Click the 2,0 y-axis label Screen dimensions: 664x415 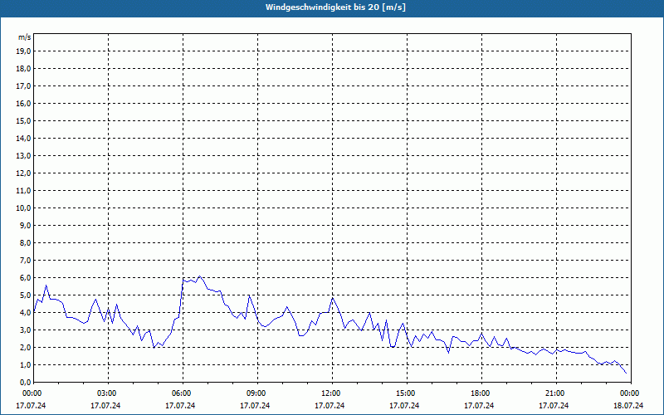point(26,347)
